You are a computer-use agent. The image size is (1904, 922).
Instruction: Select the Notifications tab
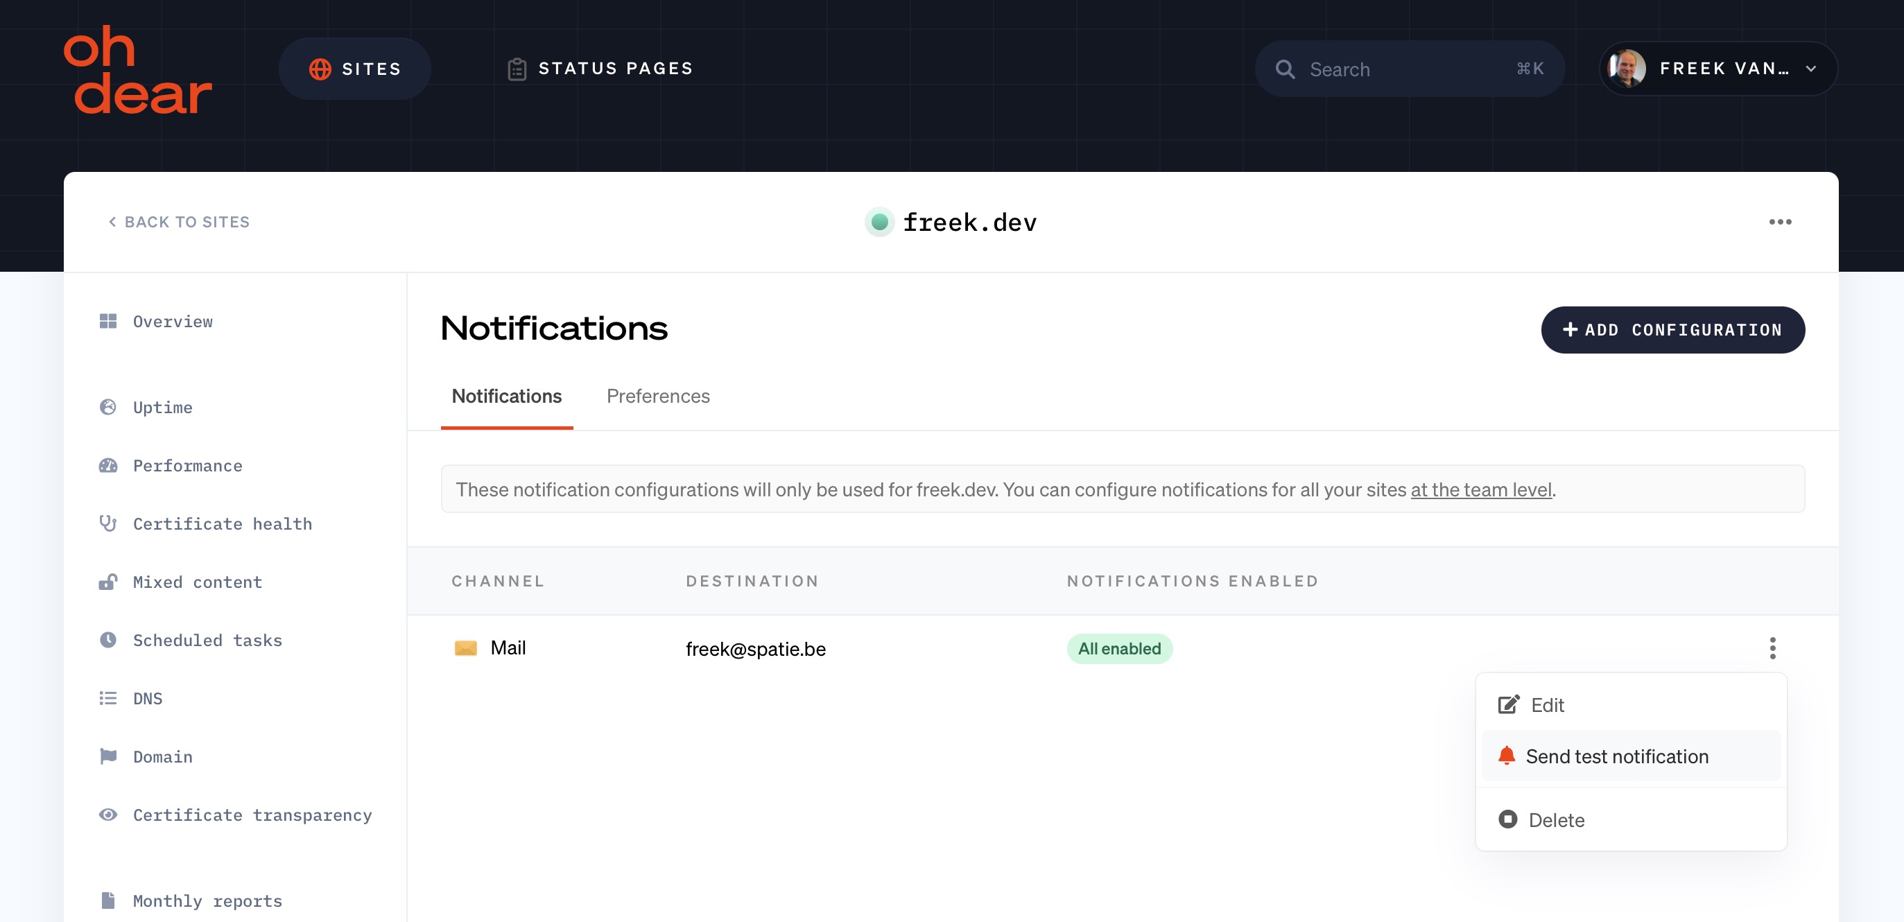point(506,394)
